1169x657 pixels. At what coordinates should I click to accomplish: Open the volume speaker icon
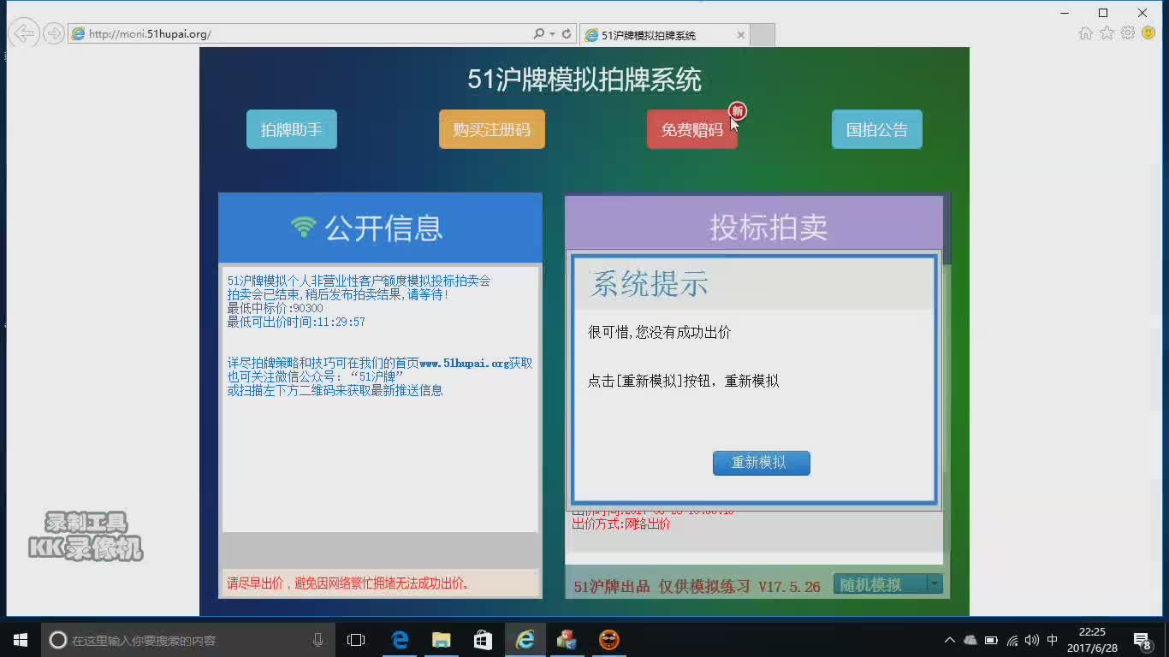1031,640
